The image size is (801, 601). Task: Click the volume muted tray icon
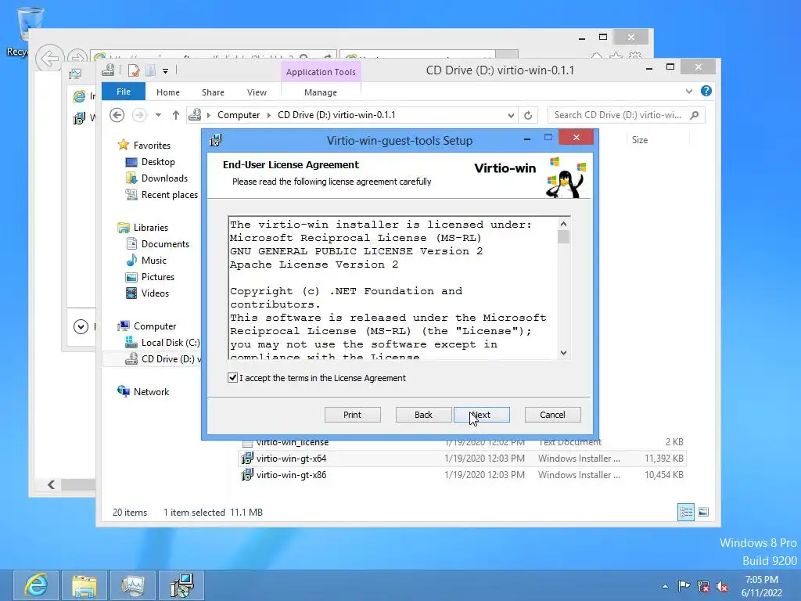(722, 586)
